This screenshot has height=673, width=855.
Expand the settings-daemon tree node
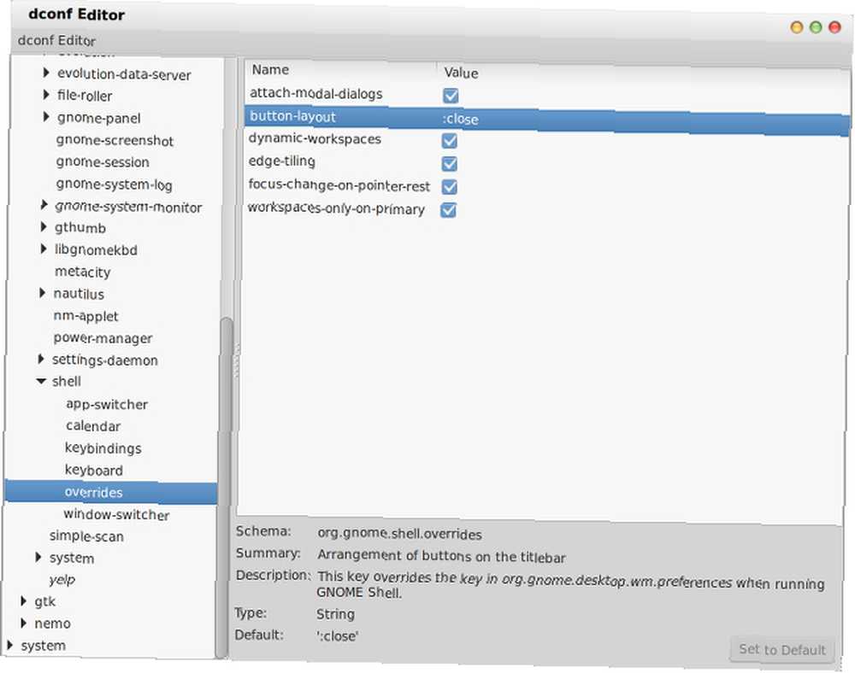pyautogui.click(x=41, y=360)
